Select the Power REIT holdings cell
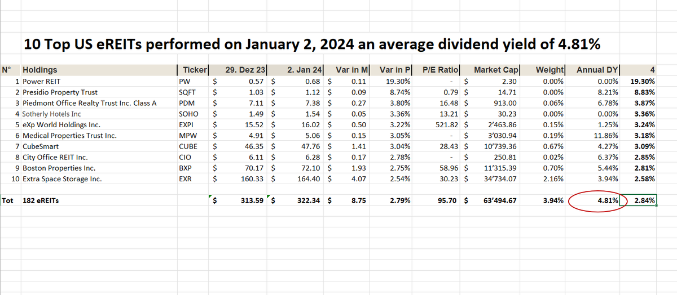Screen dimensions: 677x295 [x=99, y=81]
